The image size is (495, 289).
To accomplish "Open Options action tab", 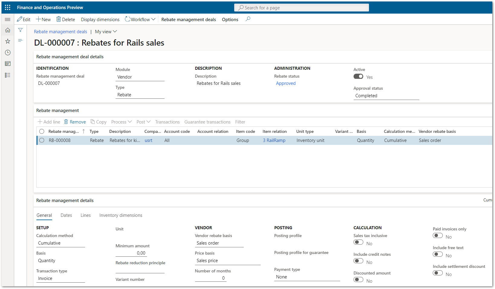I will [230, 19].
